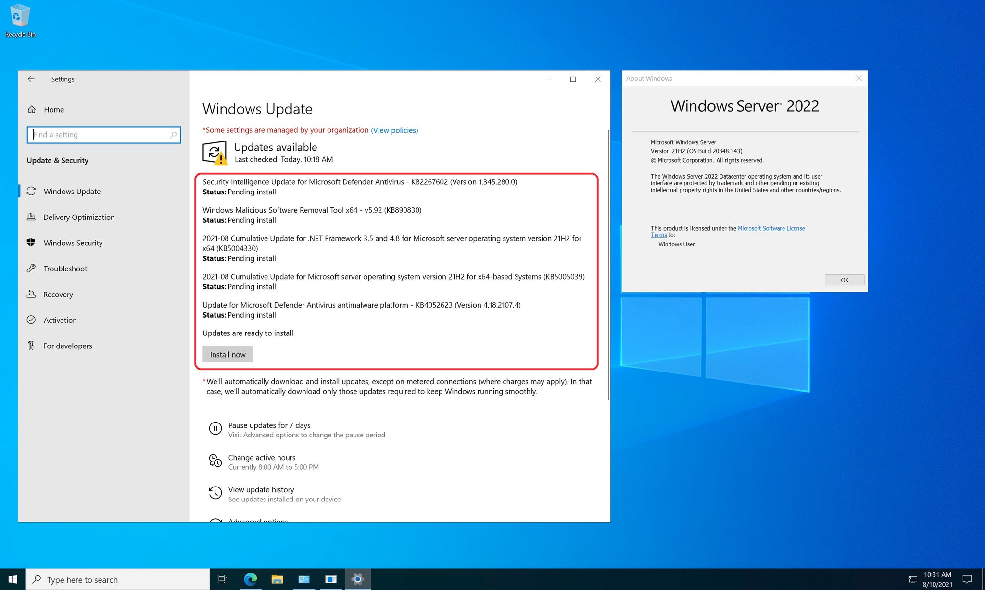Open the View policies link
Image resolution: width=985 pixels, height=590 pixels.
coord(394,130)
